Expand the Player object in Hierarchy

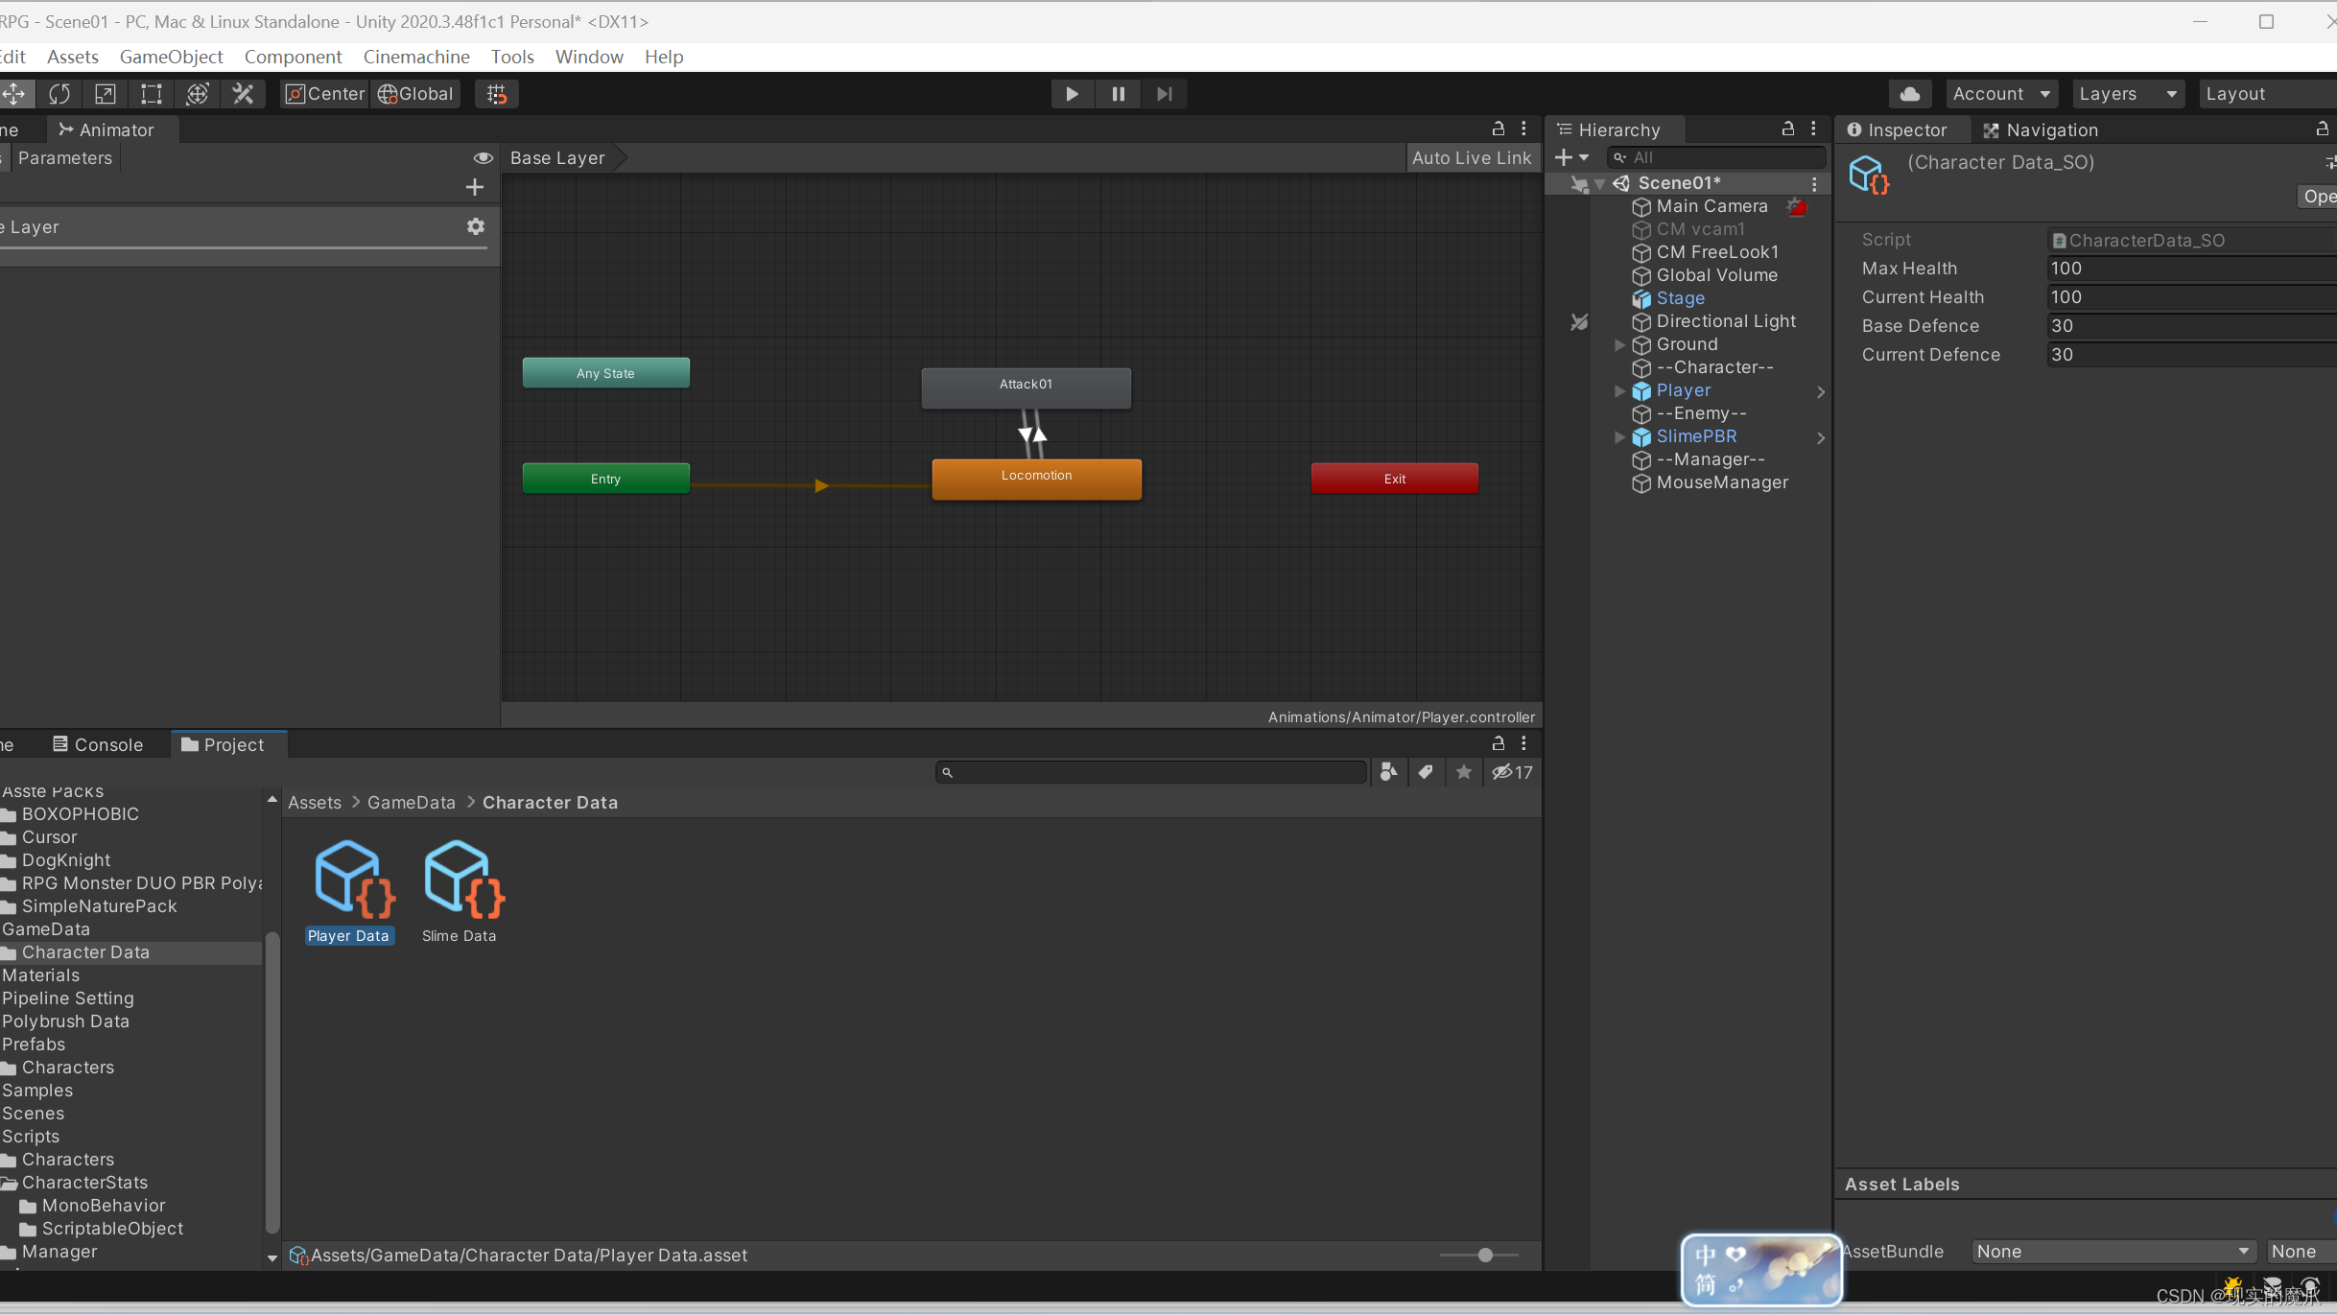(1619, 391)
